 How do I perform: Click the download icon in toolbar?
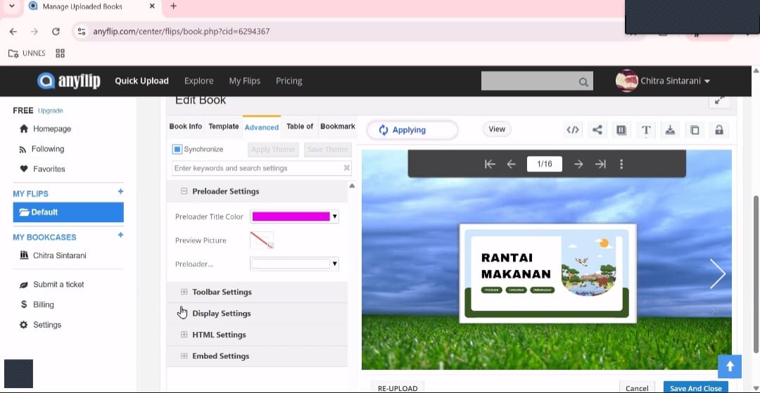coord(670,130)
